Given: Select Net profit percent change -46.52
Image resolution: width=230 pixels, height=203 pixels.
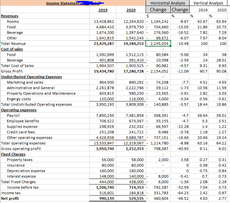Looking at the screenshot, I should [183, 198].
